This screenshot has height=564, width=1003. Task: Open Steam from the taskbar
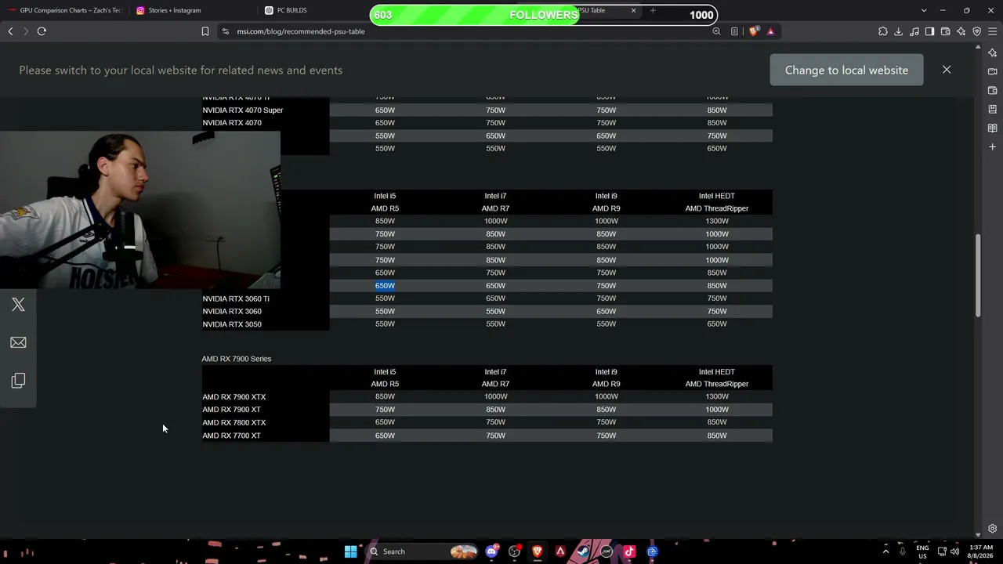(x=583, y=551)
